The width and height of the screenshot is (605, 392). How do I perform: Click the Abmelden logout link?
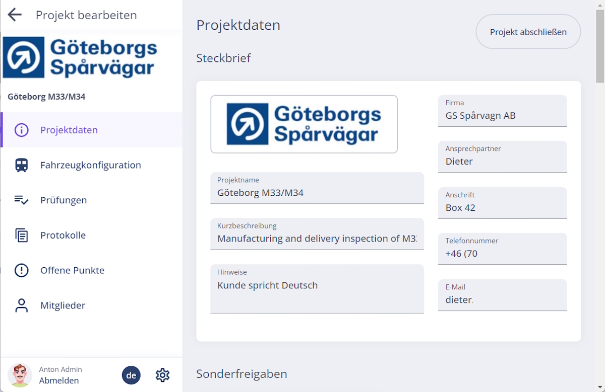(59, 380)
